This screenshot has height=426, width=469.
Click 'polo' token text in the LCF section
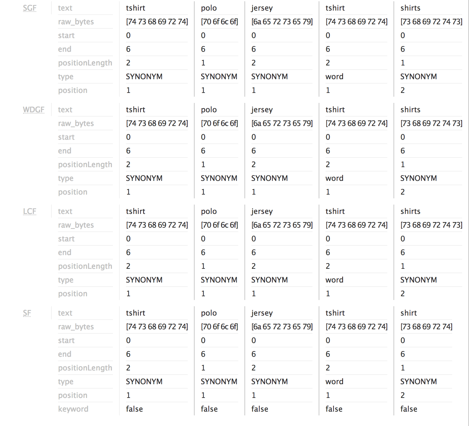[209, 211]
